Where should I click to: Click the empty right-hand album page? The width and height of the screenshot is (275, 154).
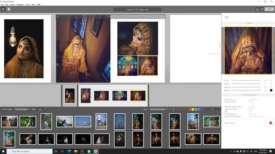point(196,49)
